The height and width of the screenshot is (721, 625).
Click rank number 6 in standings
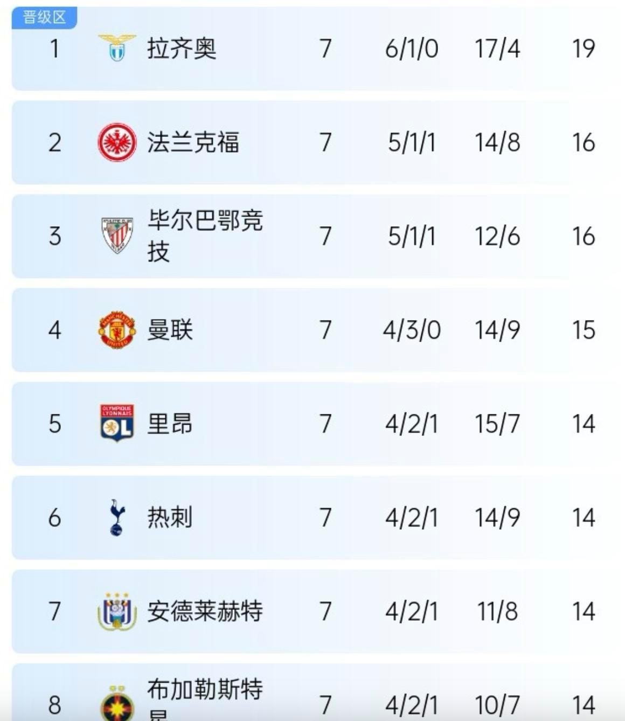tap(54, 518)
